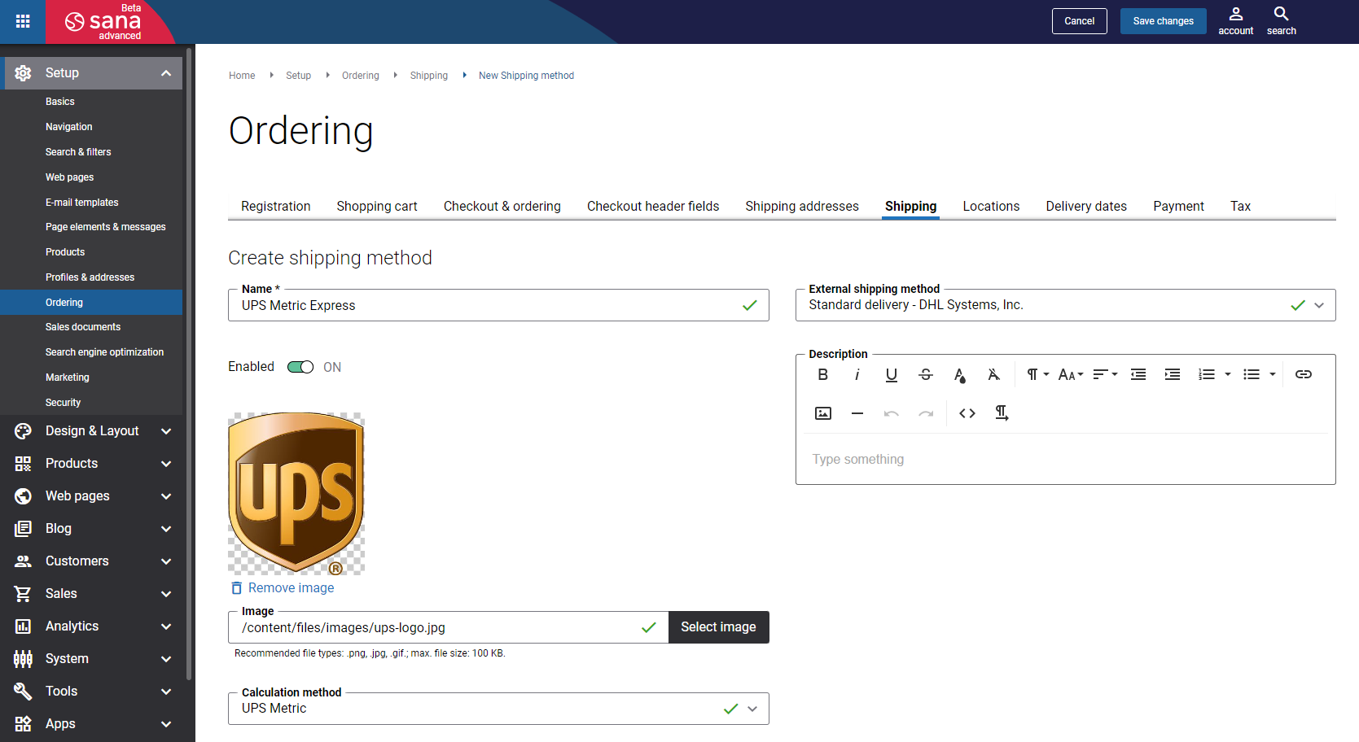Image resolution: width=1359 pixels, height=742 pixels.
Task: Open ordered list style arrow
Action: (1228, 374)
